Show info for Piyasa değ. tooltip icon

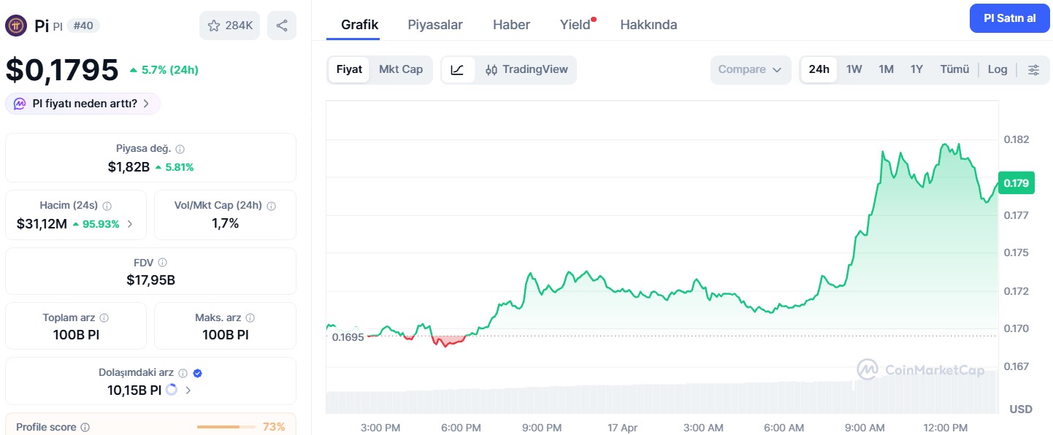(180, 149)
